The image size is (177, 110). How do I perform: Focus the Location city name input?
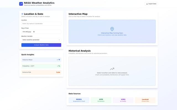pos(41,24)
